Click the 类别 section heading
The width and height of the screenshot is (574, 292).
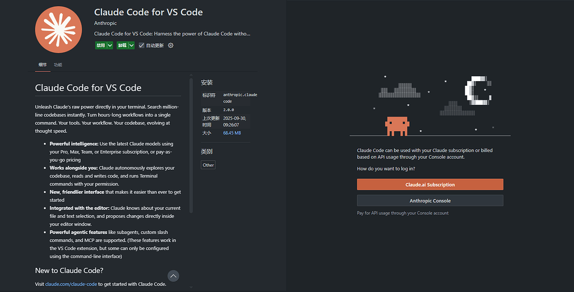pyautogui.click(x=207, y=151)
